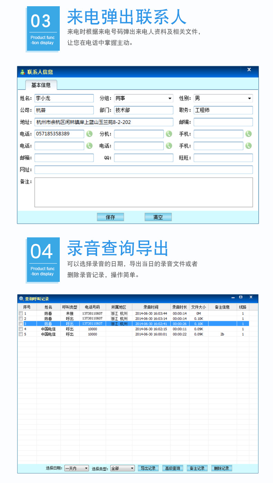Screen dimensions: 273x483
Task: Sort by the 录音时长 column header
Action: [x=180, y=307]
